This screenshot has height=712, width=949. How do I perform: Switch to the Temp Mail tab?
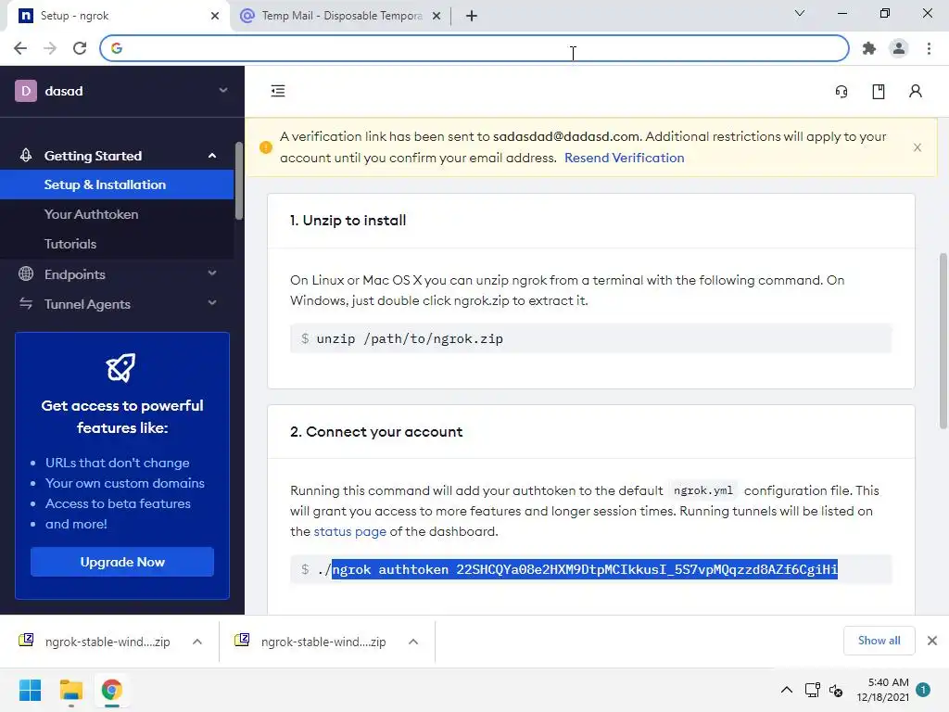(341, 16)
